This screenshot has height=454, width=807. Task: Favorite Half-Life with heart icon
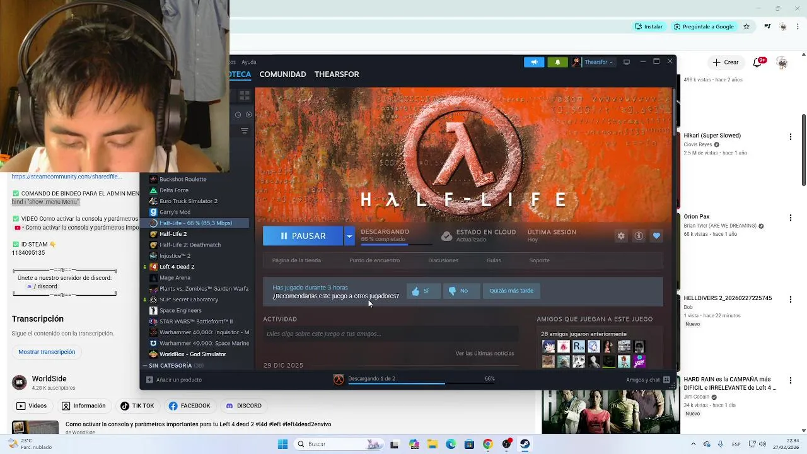[656, 236]
